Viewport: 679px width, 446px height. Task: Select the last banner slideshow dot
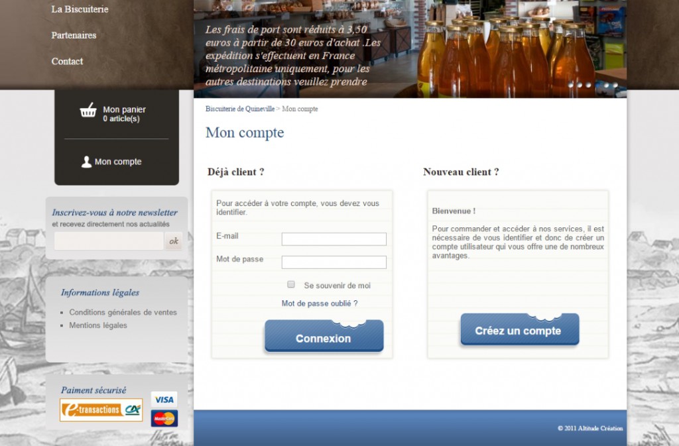pyautogui.click(x=615, y=85)
